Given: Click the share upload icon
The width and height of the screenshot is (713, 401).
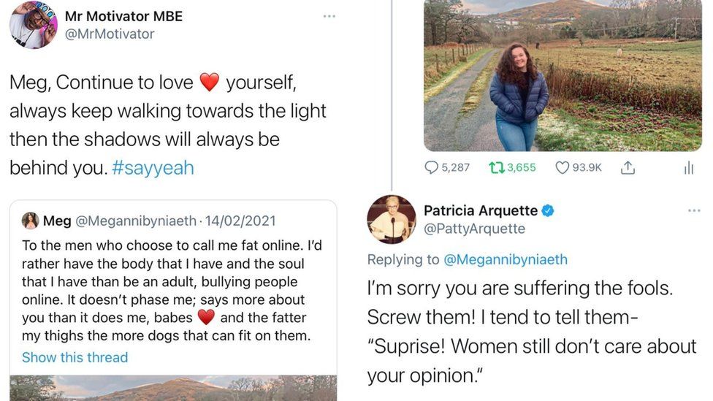Looking at the screenshot, I should 627,167.
